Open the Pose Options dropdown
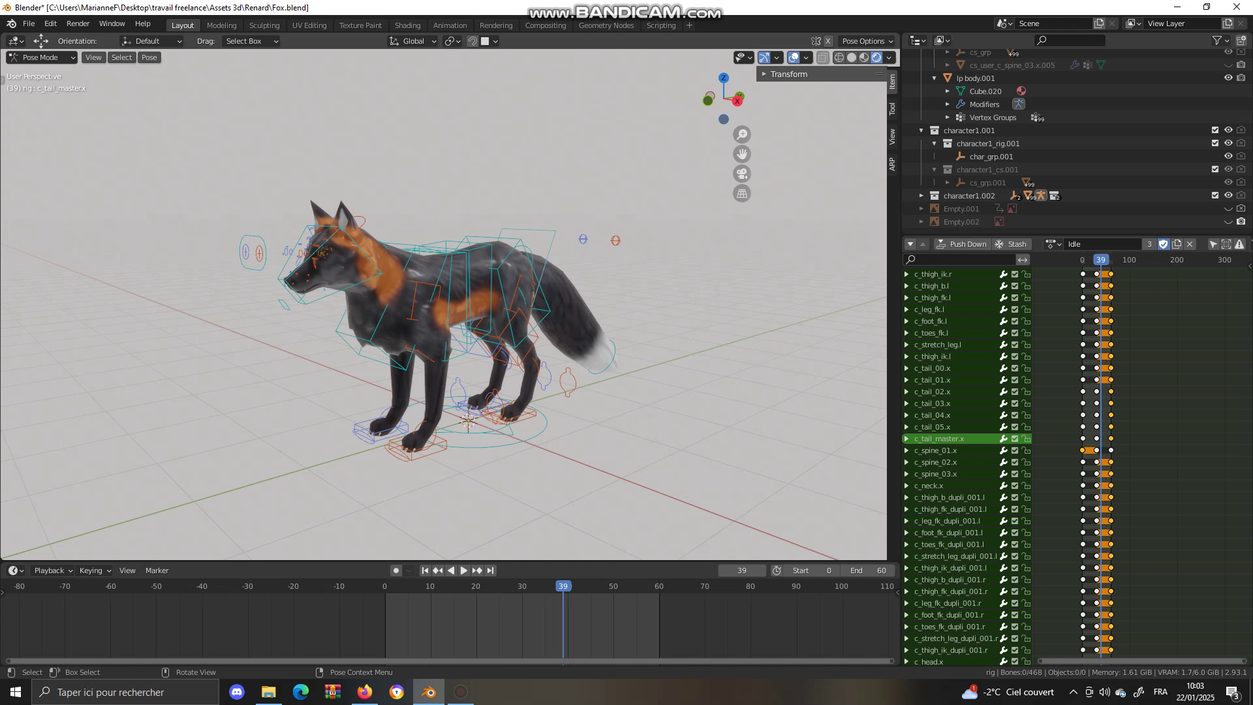Image resolution: width=1253 pixels, height=705 pixels. [x=867, y=41]
